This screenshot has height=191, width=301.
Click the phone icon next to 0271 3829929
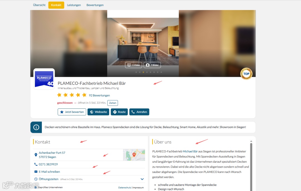point(36,164)
